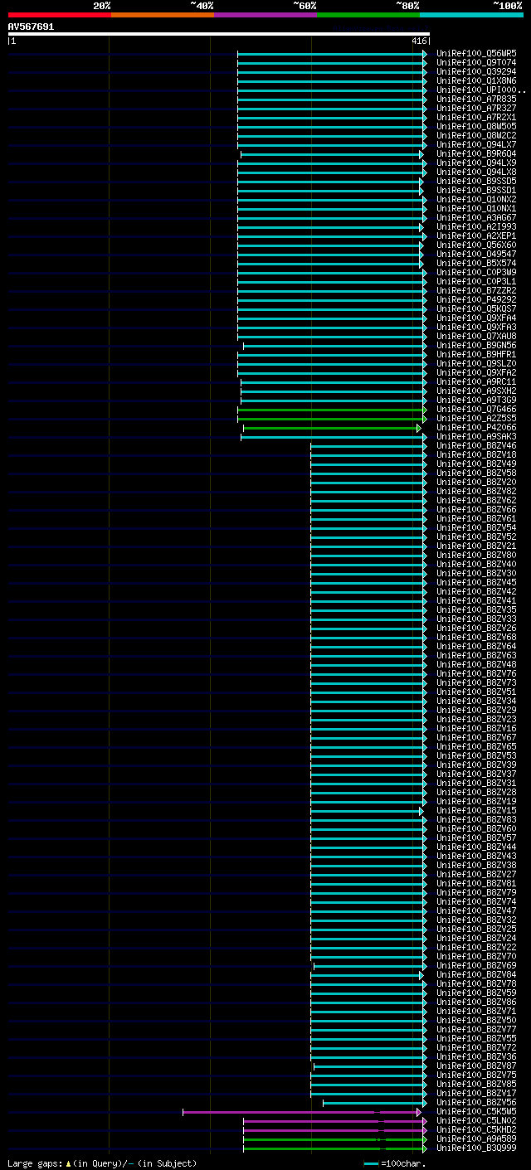Open hit UniRef100_Q9XFA4

(x=476, y=318)
